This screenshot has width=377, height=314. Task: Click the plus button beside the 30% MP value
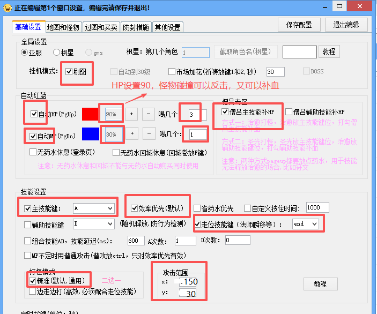click(x=132, y=133)
